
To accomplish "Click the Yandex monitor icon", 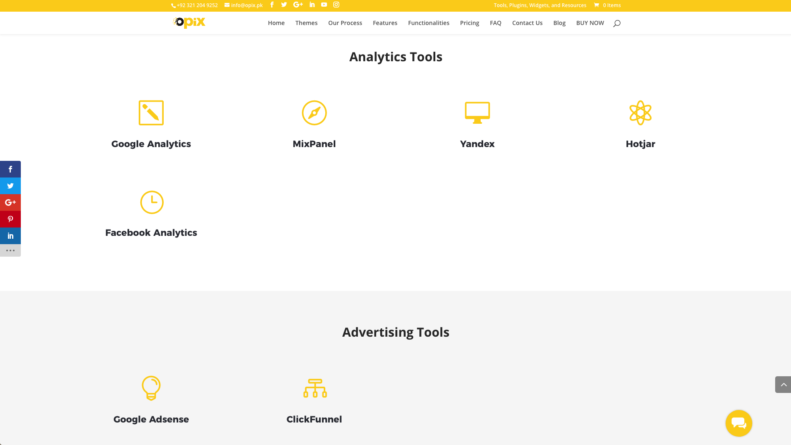I will point(477,112).
